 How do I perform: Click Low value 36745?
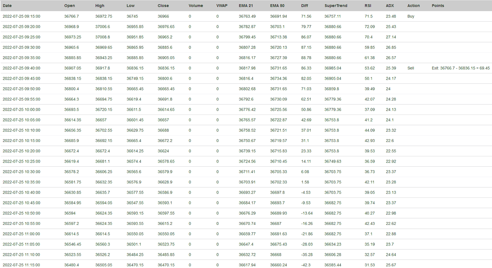(x=132, y=16)
